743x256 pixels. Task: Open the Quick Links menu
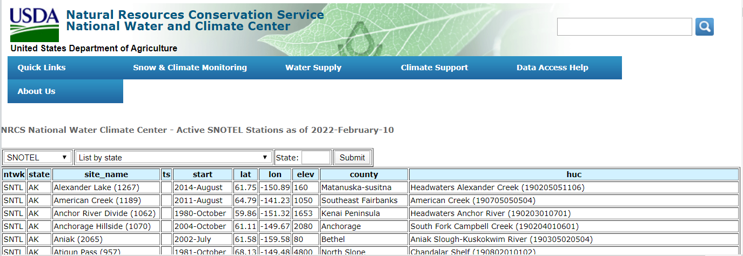click(x=42, y=68)
